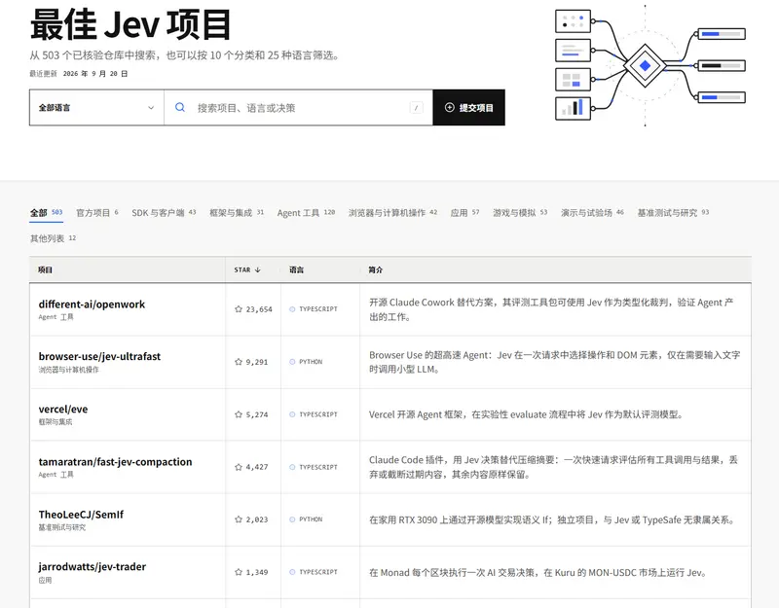Click the 提交项目 button
Image resolution: width=779 pixels, height=608 pixels.
469,108
